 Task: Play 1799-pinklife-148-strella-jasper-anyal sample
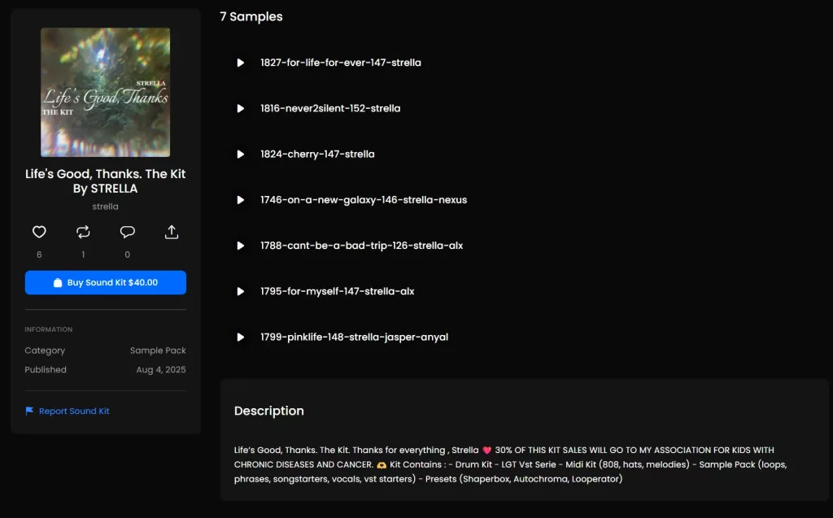pyautogui.click(x=241, y=337)
